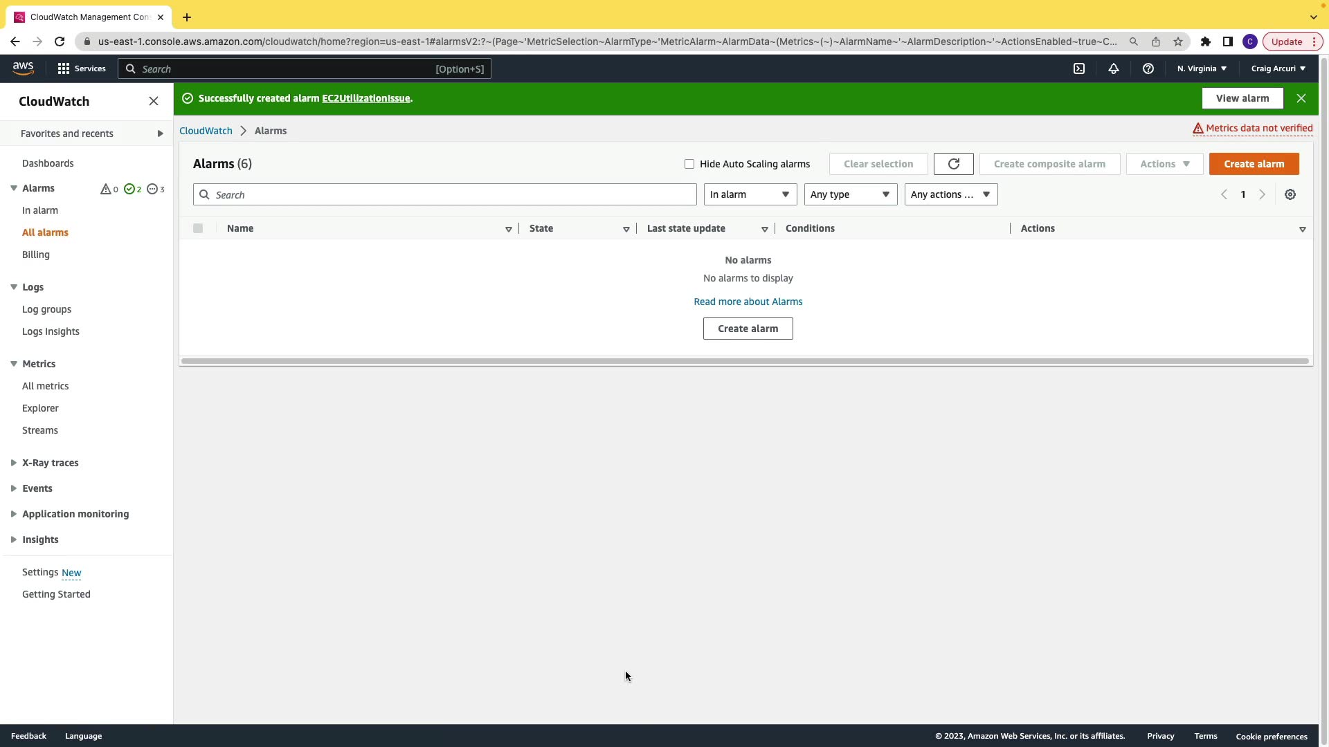Image resolution: width=1329 pixels, height=747 pixels.
Task: Open the AWS help question mark icon
Action: coord(1148,68)
